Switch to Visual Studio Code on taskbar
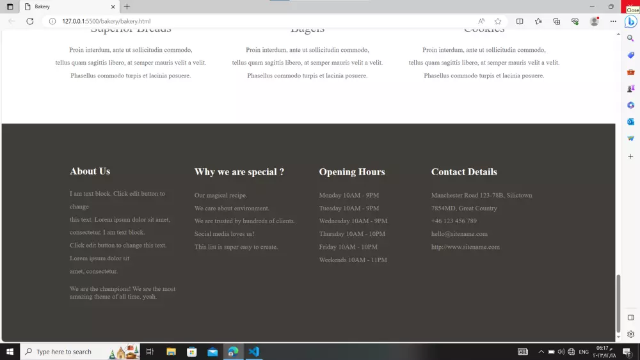 pyautogui.click(x=254, y=352)
